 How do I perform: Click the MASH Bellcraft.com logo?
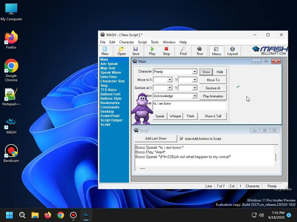click(x=270, y=51)
